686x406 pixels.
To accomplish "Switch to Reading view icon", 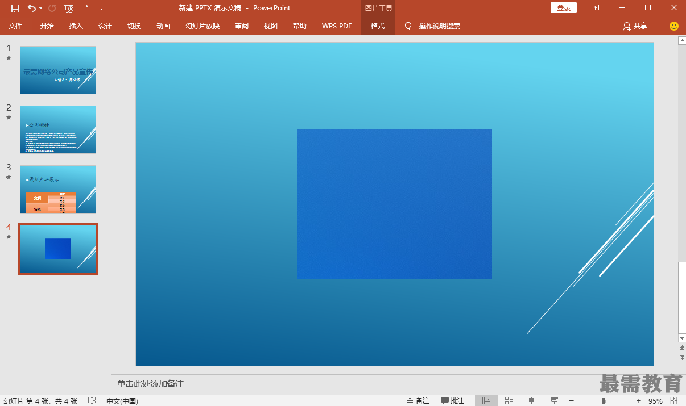I will (531, 401).
